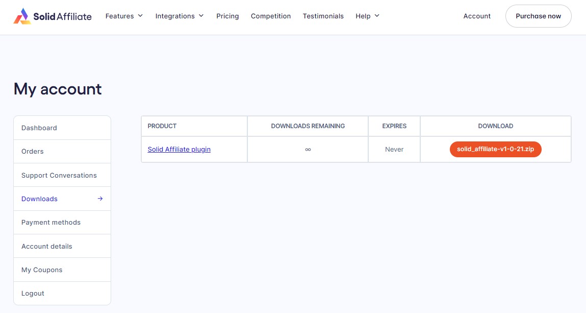
Task: Click the PRODUCT column header
Action: 162,126
